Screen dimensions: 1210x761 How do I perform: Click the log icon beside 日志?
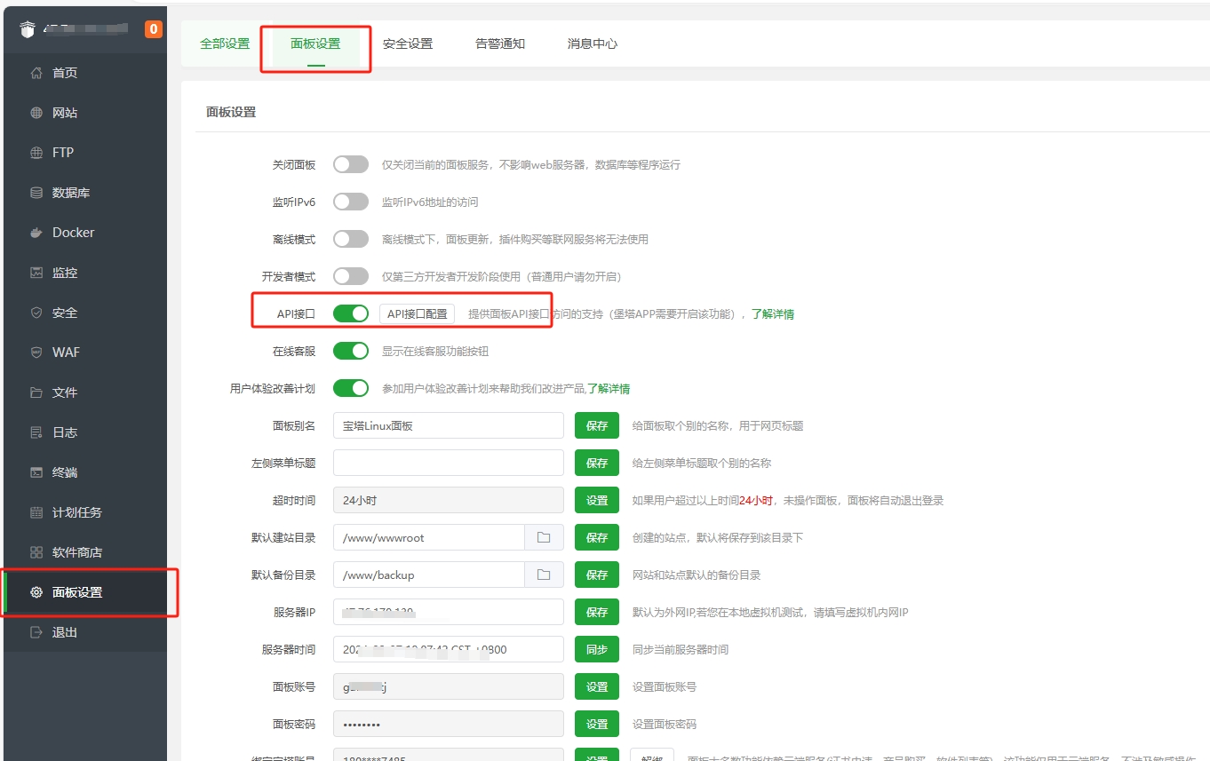[x=36, y=432]
